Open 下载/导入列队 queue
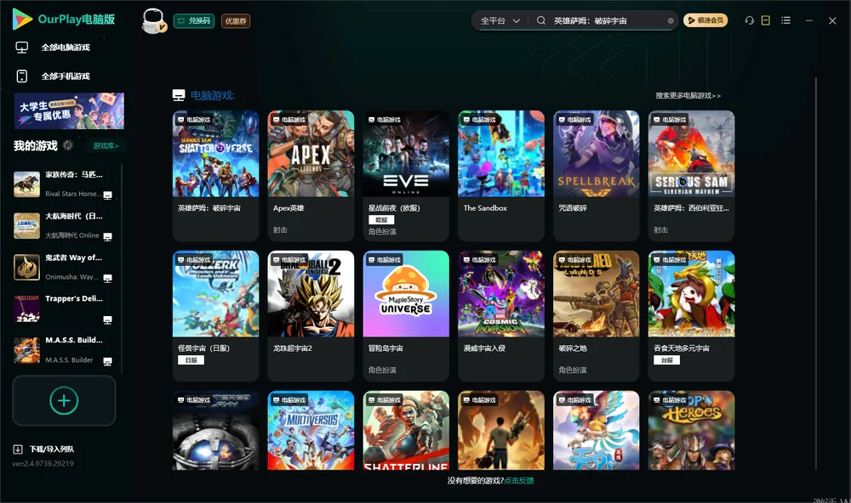851x503 pixels. [x=43, y=449]
